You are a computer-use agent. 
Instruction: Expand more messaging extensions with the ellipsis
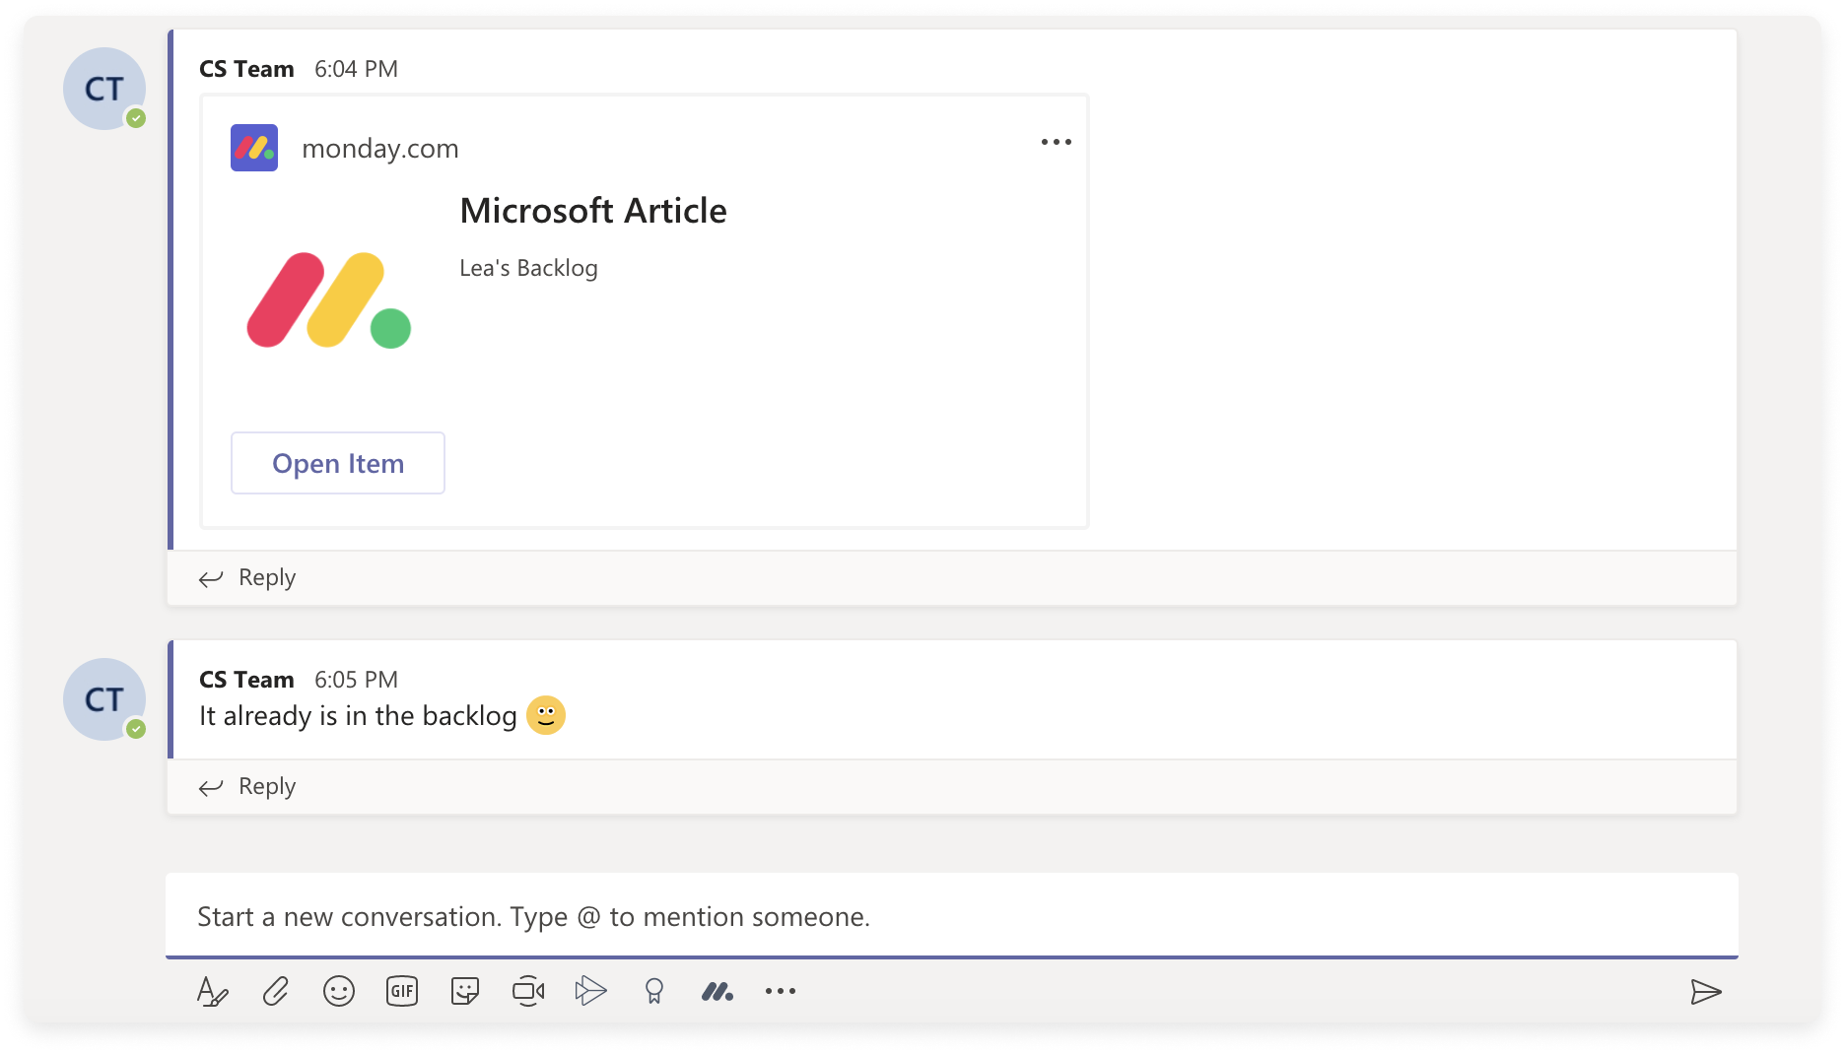(780, 991)
